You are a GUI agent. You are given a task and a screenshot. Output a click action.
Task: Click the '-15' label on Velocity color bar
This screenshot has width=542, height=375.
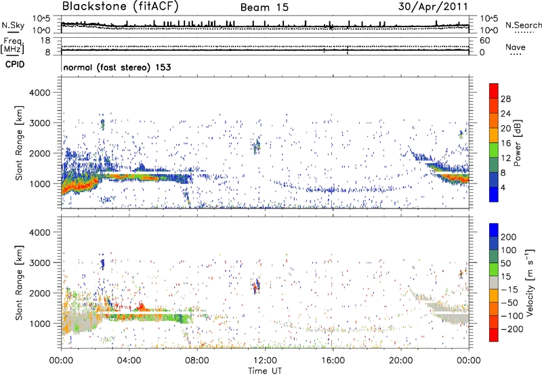click(x=509, y=290)
